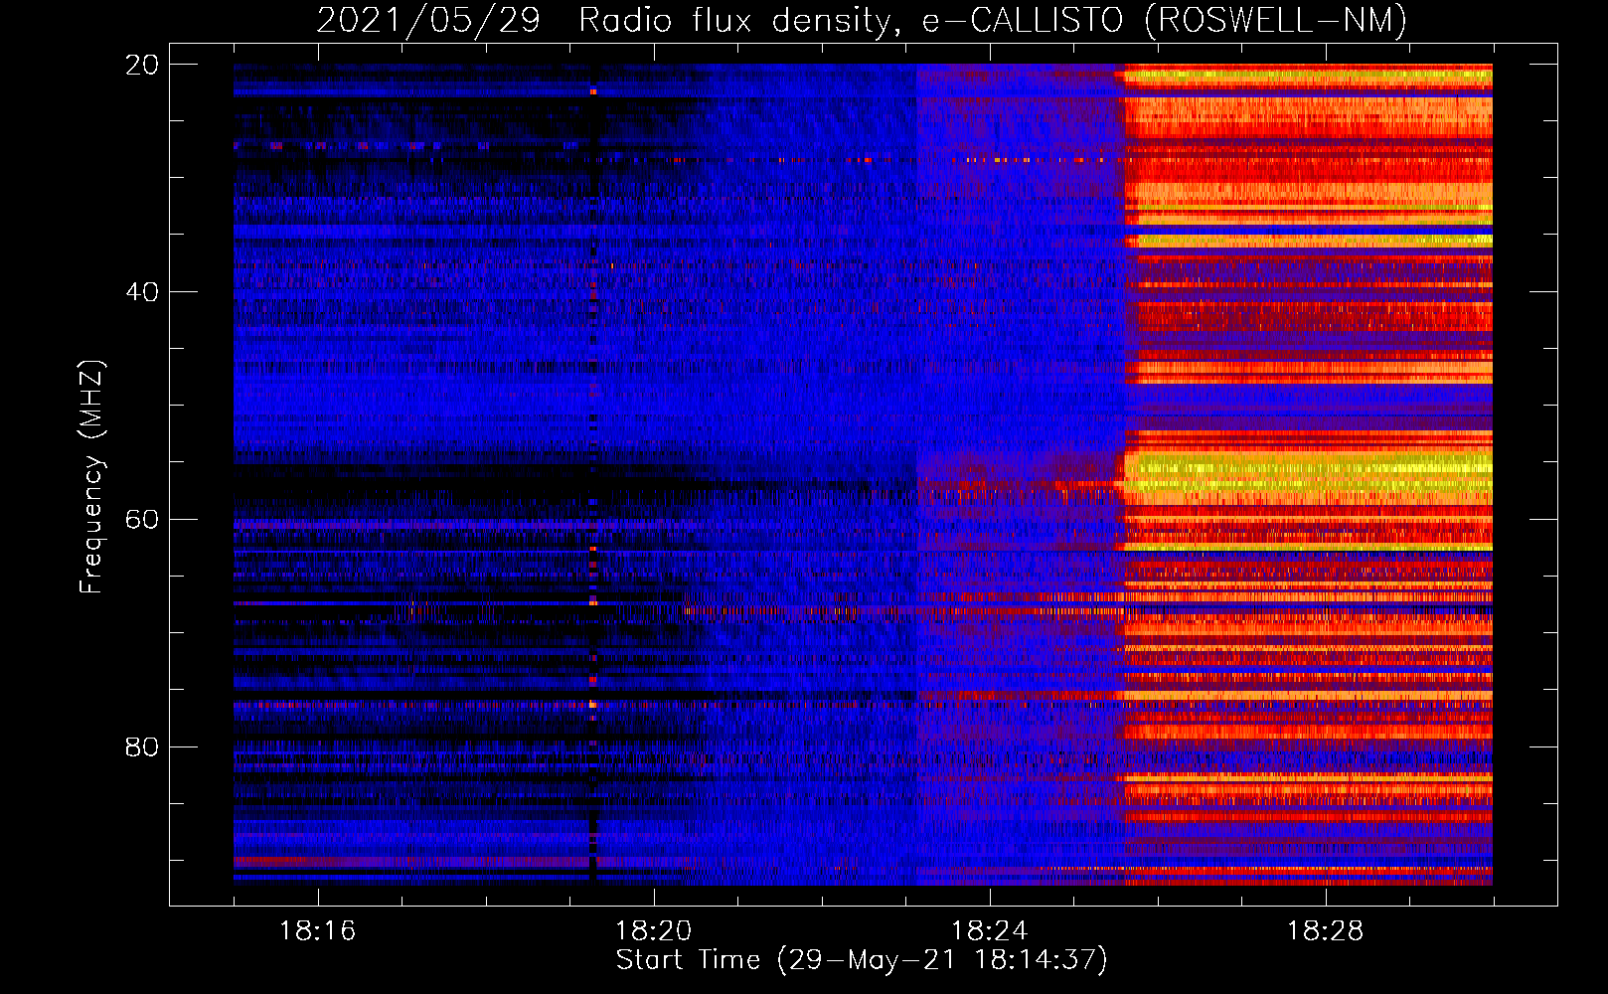
Task: Click the 18:24 time tick label
Action: pyautogui.click(x=989, y=931)
